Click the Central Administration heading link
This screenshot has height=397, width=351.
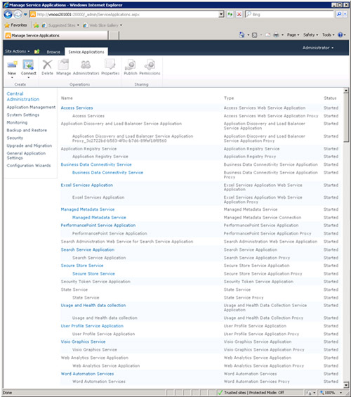[23, 96]
